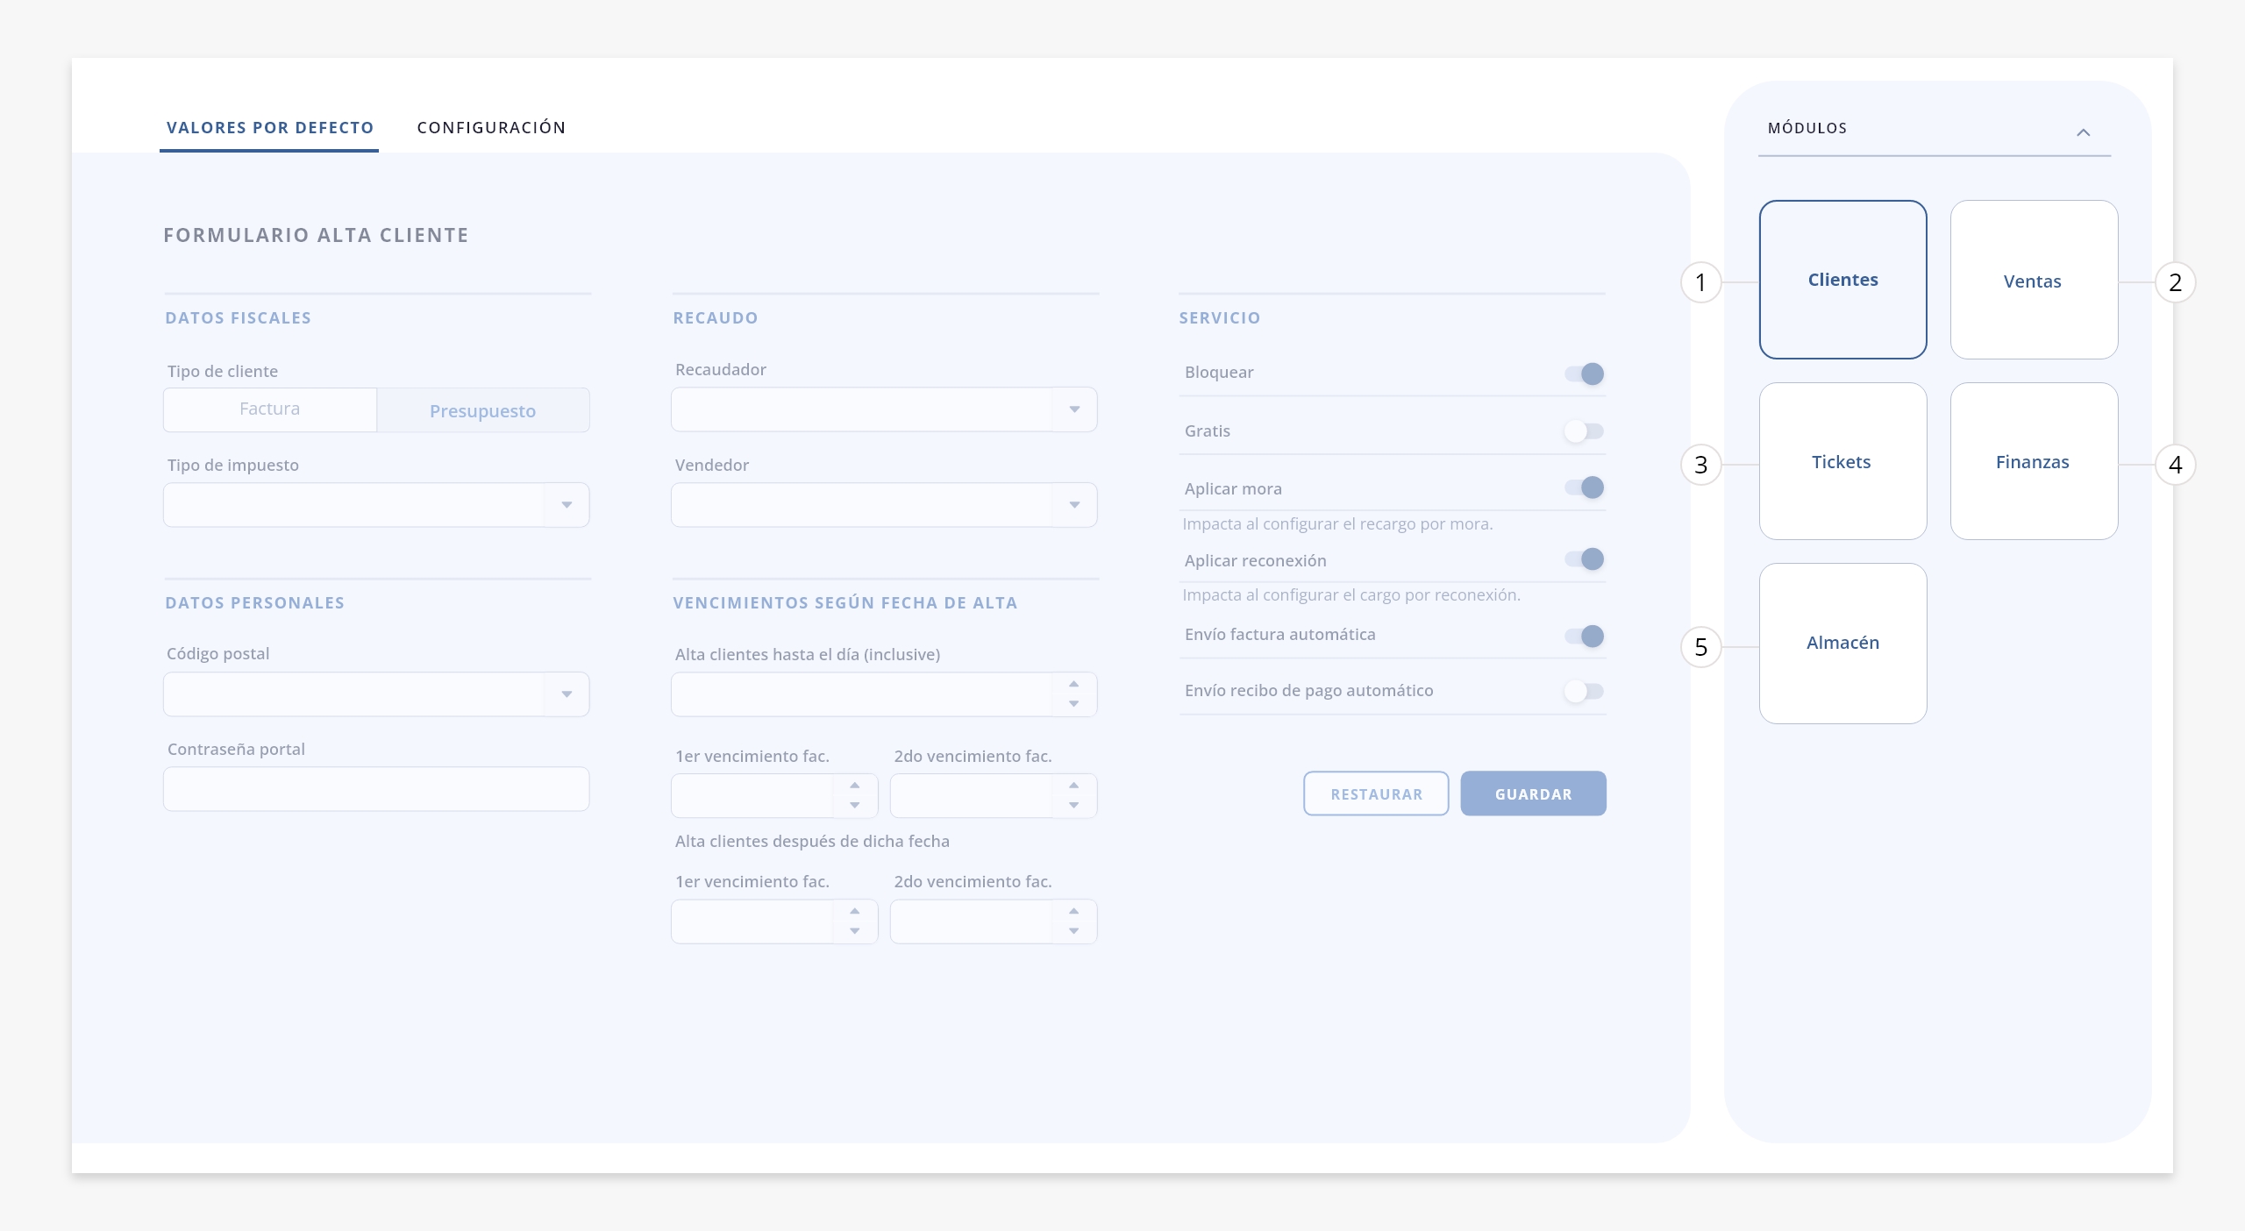Choose Presupuesto as tipo de cliente
Image resolution: width=2245 pixels, height=1231 pixels.
point(483,410)
